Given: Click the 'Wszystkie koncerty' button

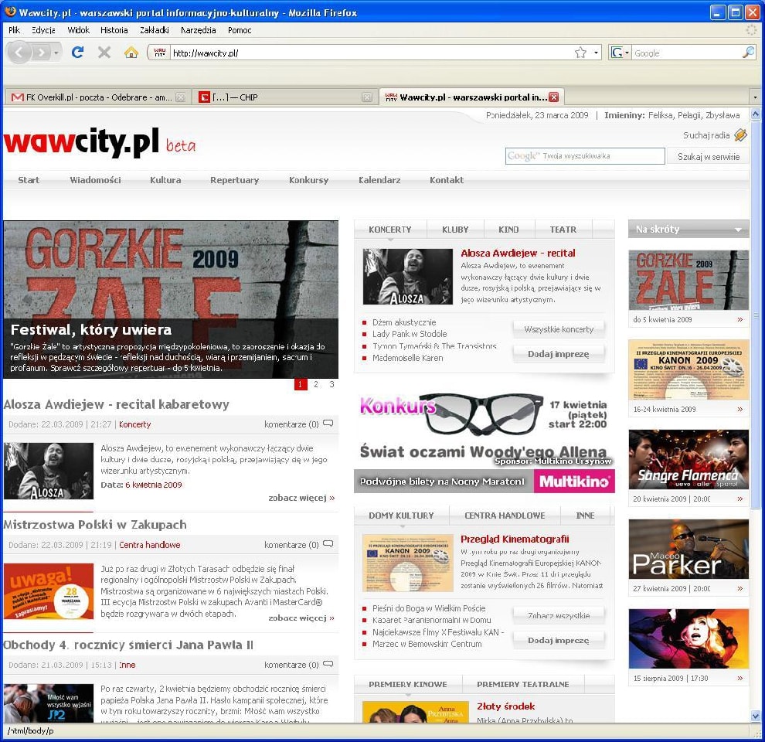Looking at the screenshot, I should (559, 329).
